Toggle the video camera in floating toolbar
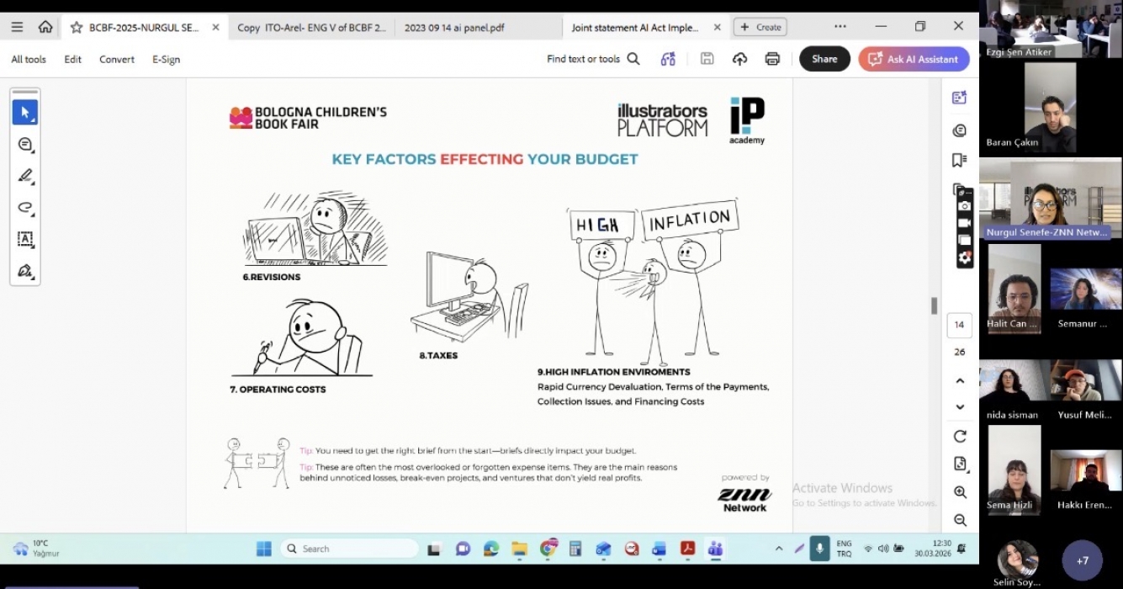The width and height of the screenshot is (1123, 589). (965, 222)
